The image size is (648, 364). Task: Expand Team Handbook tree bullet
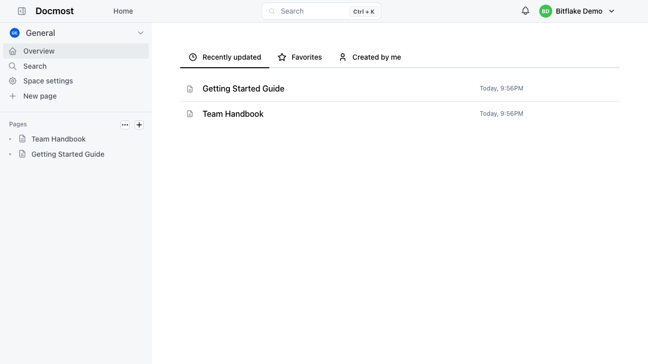(x=10, y=139)
